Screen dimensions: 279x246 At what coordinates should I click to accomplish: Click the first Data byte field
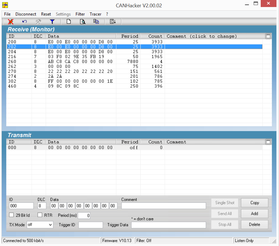pyautogui.click(x=53, y=206)
